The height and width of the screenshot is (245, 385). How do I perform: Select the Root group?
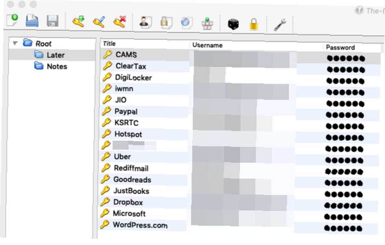[37, 43]
